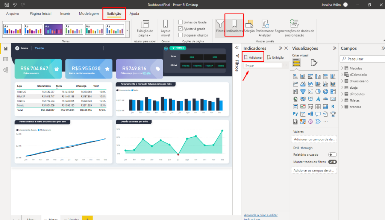Open the Filtros pane icon in ribbon

(220, 26)
